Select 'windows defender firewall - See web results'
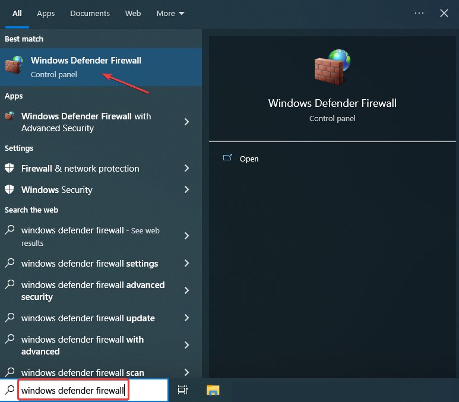Image resolution: width=459 pixels, height=402 pixels. coord(101,236)
